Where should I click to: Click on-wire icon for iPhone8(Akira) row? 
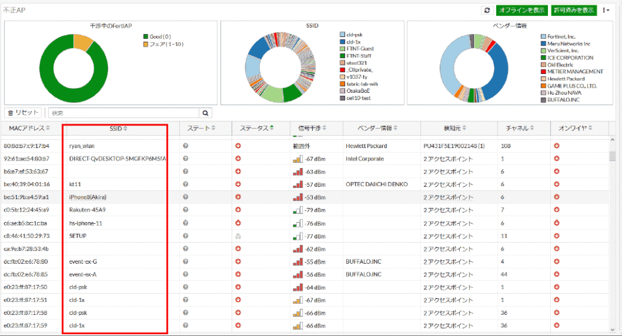coord(556,197)
